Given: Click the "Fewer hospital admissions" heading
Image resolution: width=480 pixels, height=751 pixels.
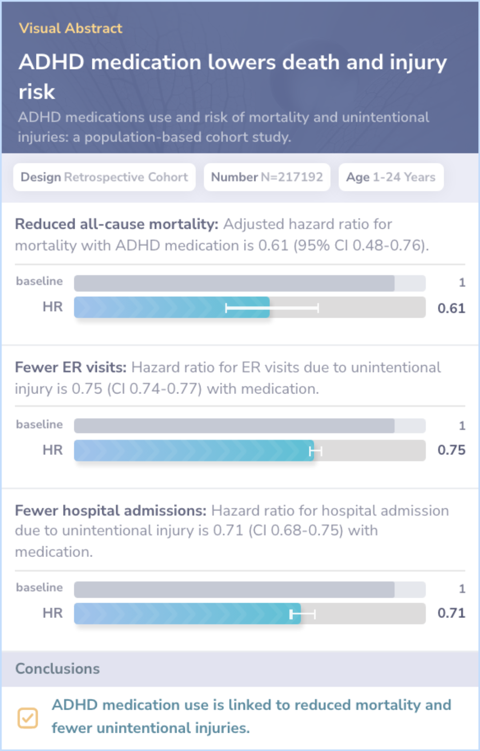Looking at the screenshot, I should pyautogui.click(x=111, y=511).
